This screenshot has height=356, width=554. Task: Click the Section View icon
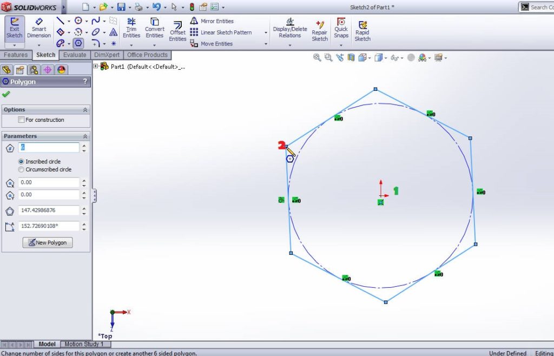(x=351, y=57)
